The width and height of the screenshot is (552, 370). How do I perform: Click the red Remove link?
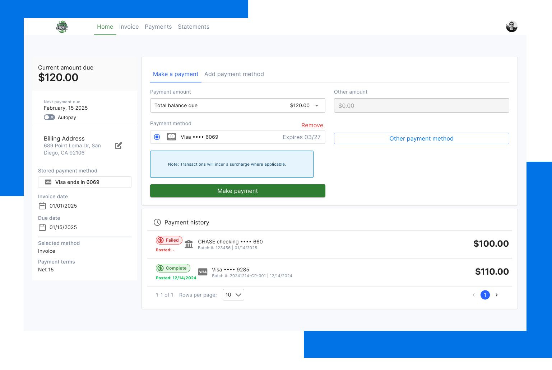point(312,125)
